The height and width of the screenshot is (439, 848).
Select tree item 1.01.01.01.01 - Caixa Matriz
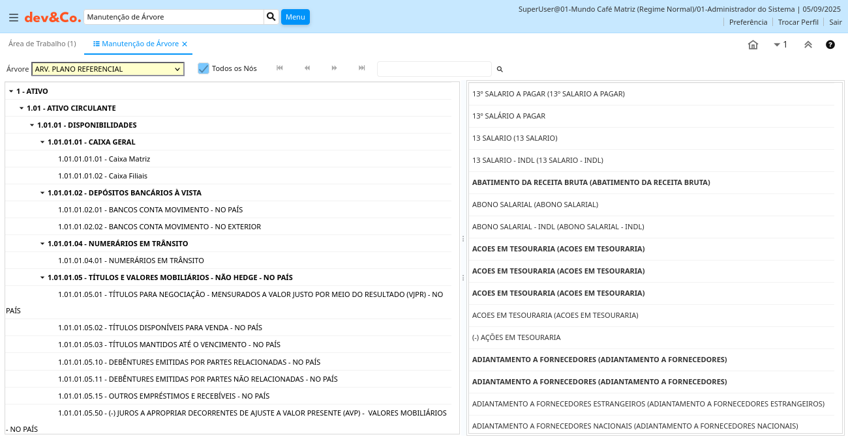coord(104,159)
